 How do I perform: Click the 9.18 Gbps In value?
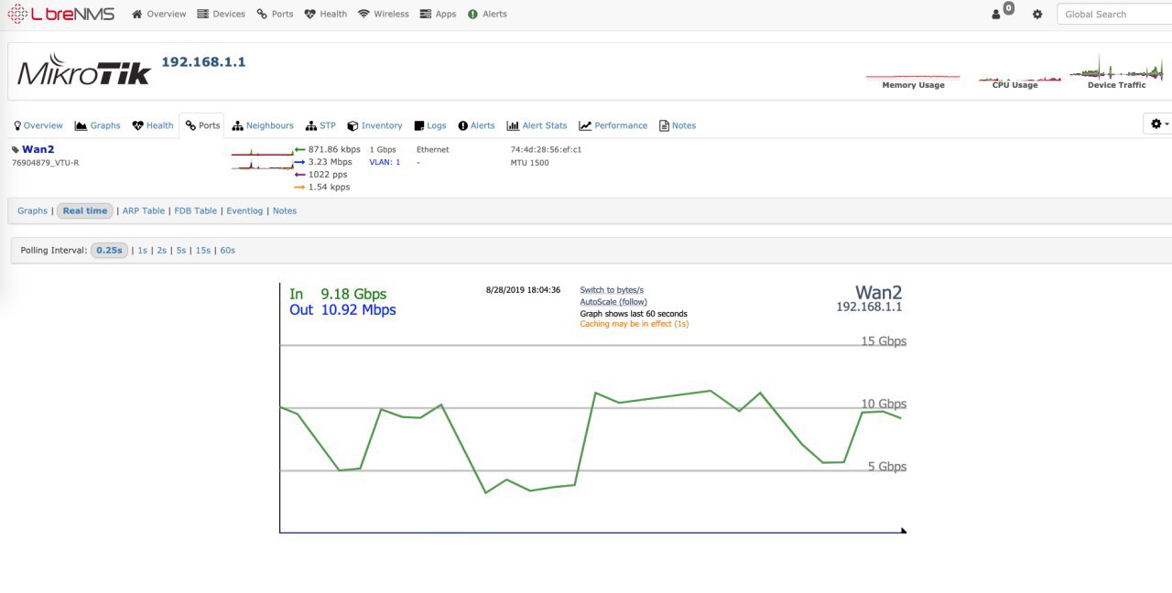[353, 294]
